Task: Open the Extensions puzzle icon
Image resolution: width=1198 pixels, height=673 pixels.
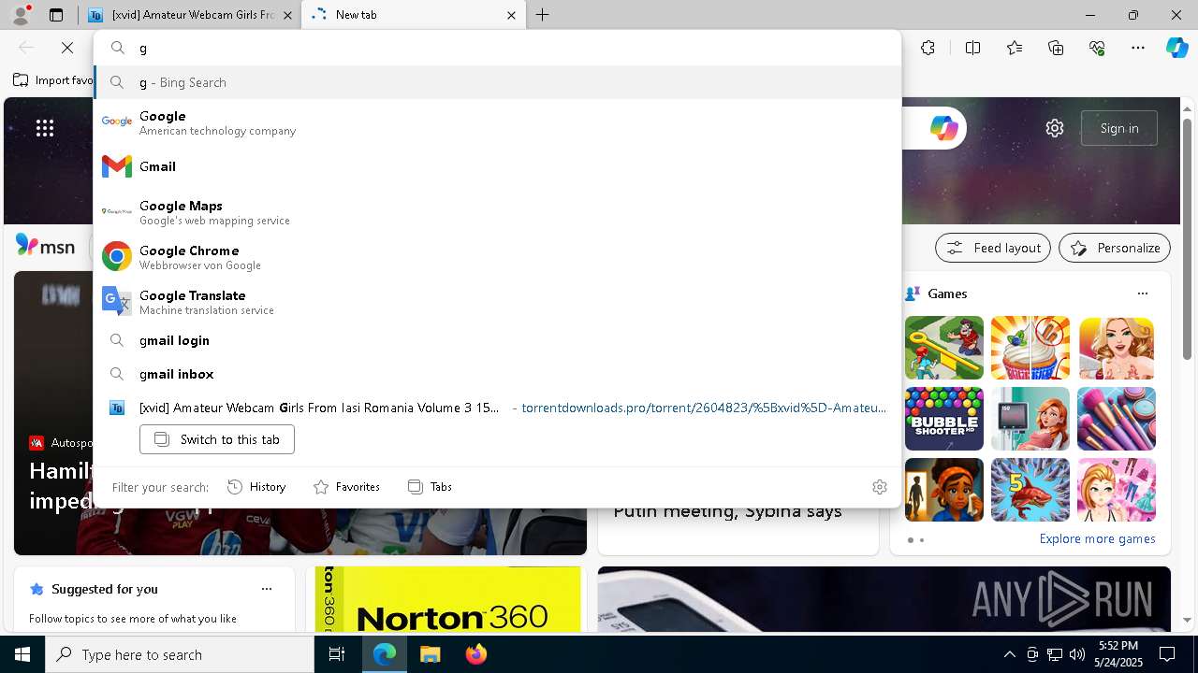Action: pyautogui.click(x=928, y=48)
